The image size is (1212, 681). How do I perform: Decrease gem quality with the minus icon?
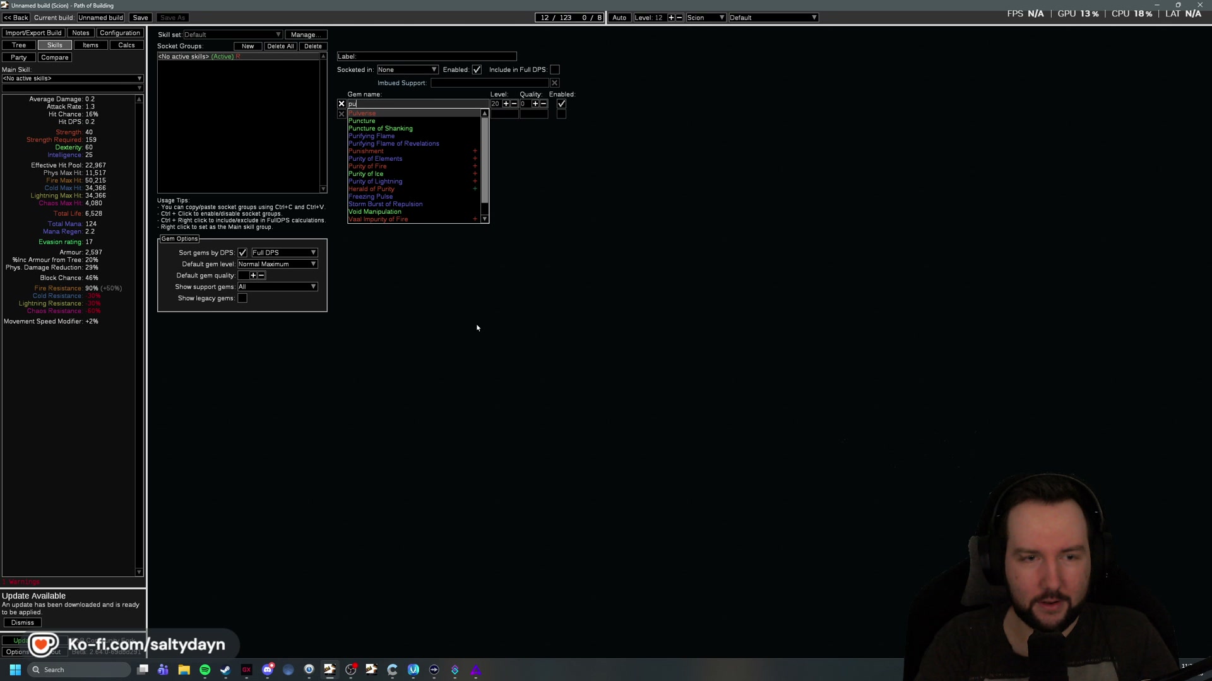tap(544, 104)
